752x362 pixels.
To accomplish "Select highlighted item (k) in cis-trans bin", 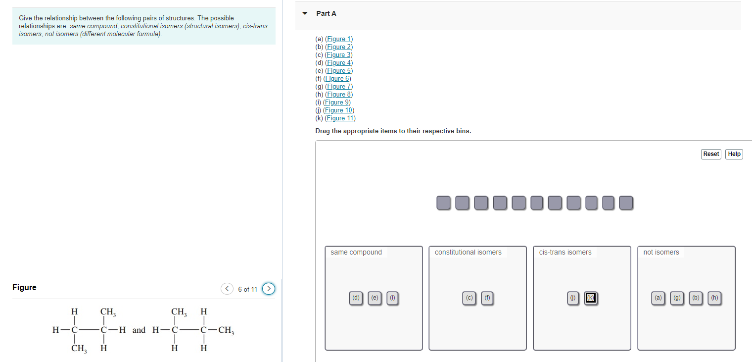I will tap(591, 298).
